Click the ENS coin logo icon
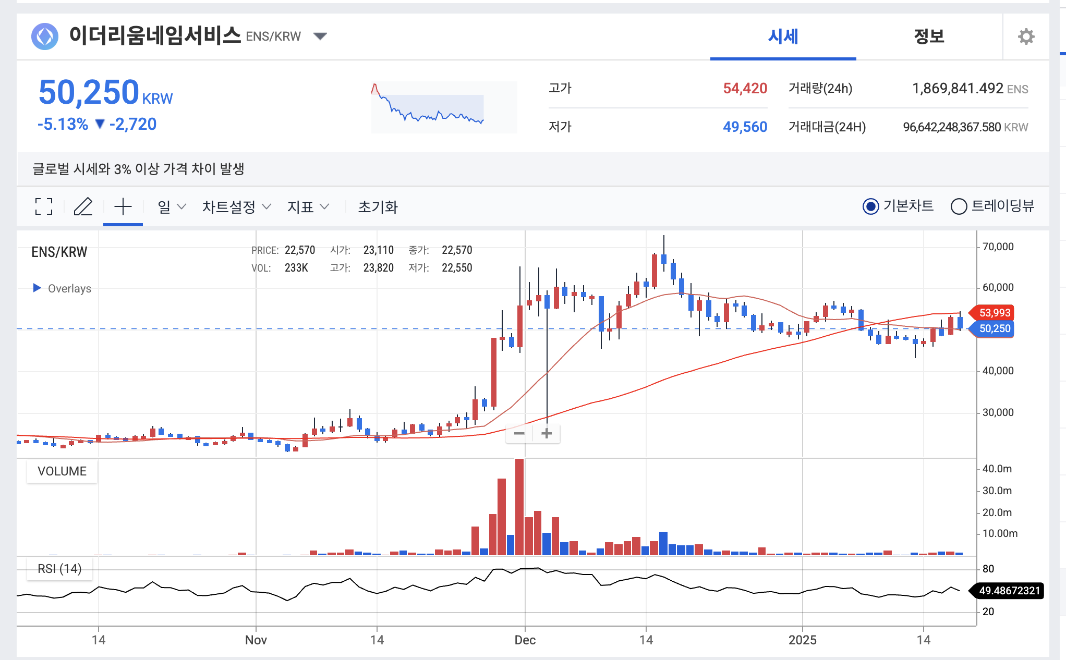Screen dimensions: 1066x660 click(45, 36)
